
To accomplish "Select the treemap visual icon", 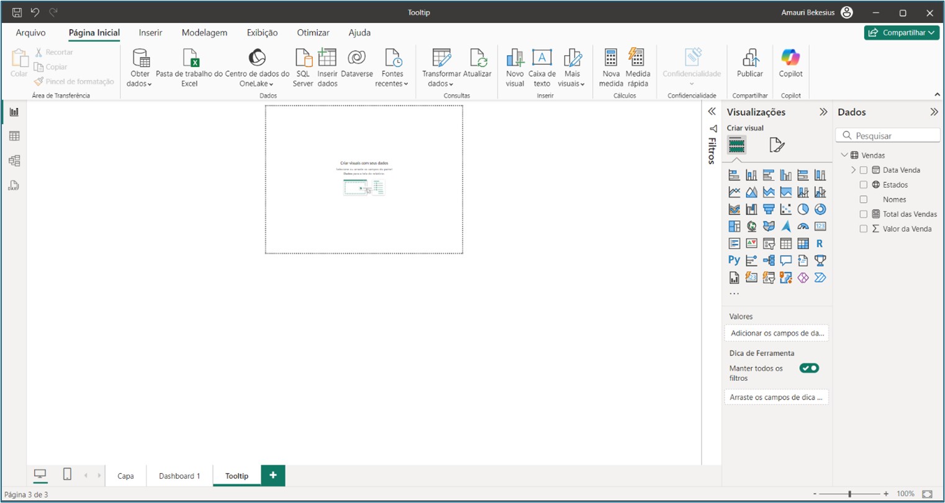I will click(734, 226).
